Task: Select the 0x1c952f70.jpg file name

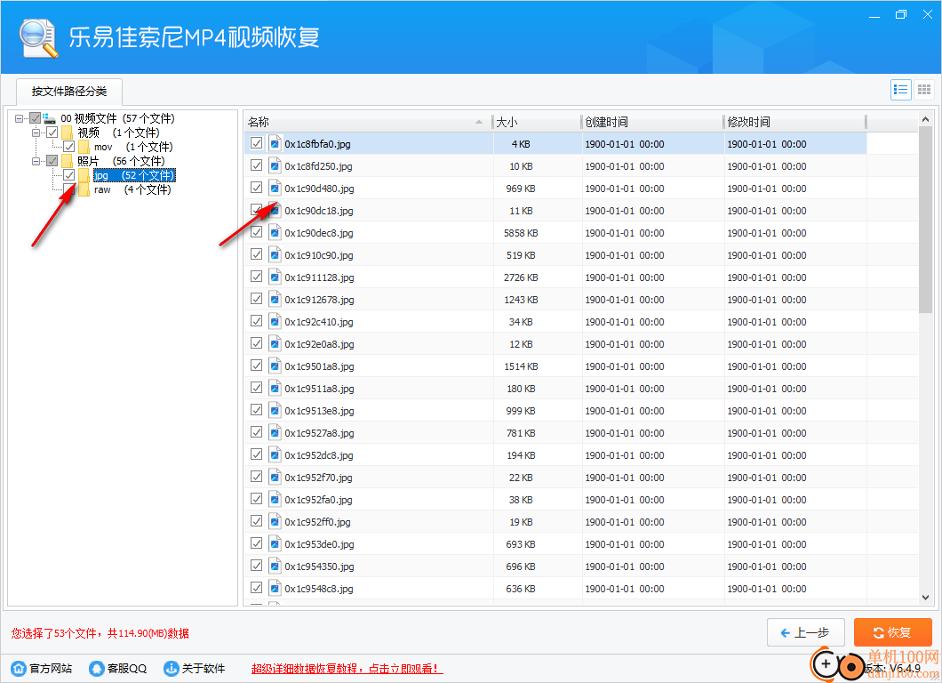Action: pos(318,478)
